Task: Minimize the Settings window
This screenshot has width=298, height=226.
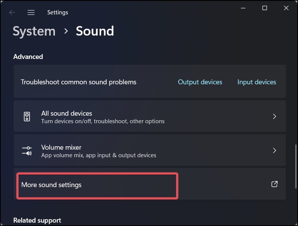Action: click(x=243, y=8)
